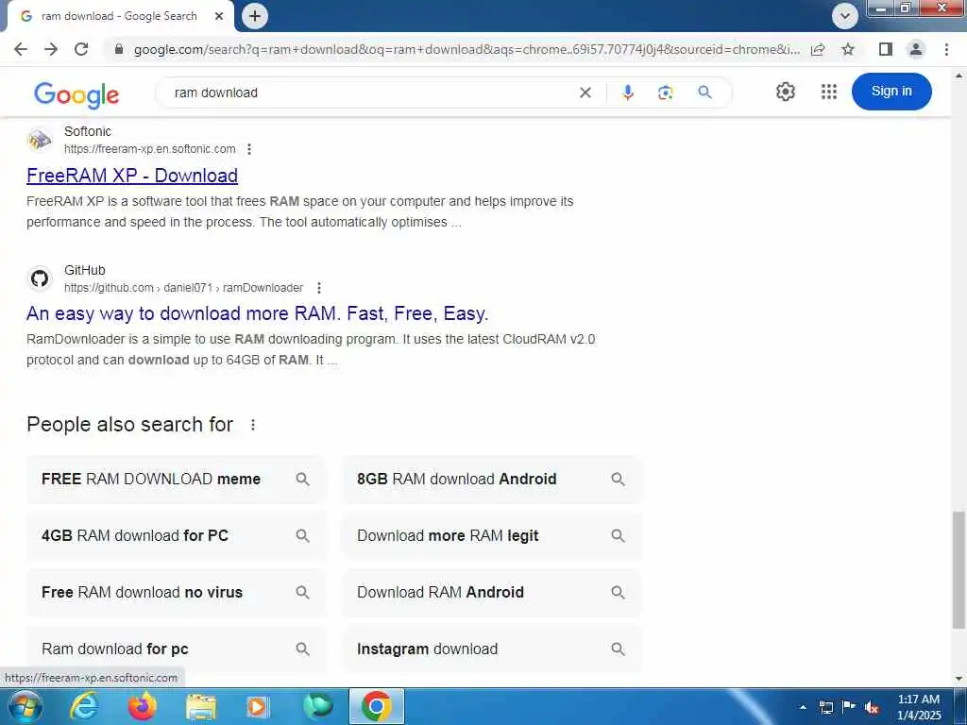967x725 pixels.
Task: Go to the Google logo homepage
Action: (x=76, y=94)
